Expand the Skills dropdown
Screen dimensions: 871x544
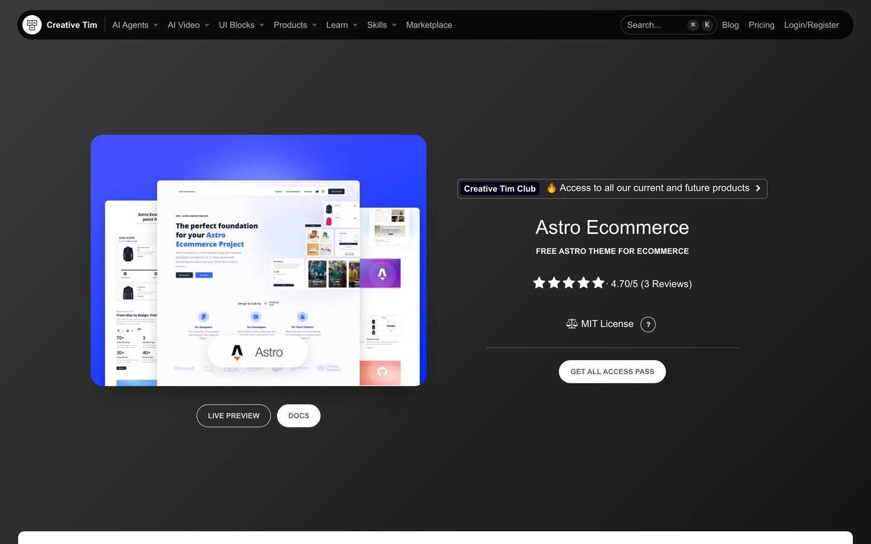click(382, 25)
